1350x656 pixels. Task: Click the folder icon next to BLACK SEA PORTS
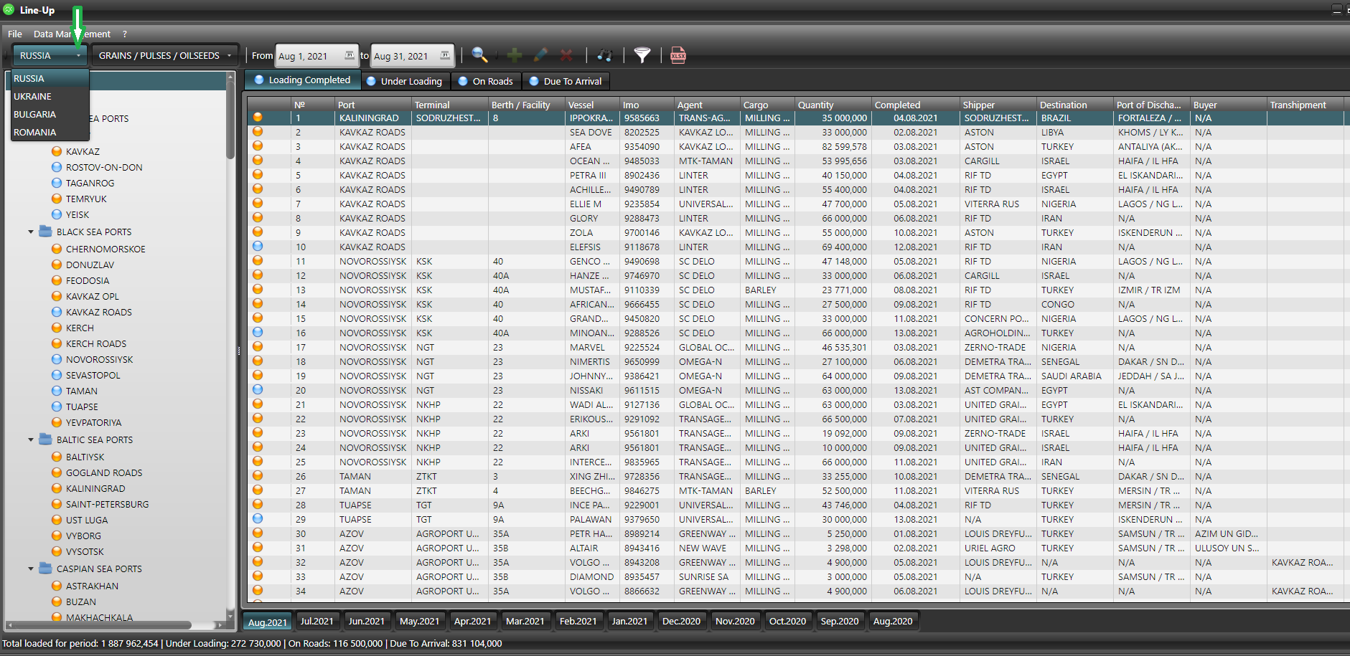coord(45,232)
